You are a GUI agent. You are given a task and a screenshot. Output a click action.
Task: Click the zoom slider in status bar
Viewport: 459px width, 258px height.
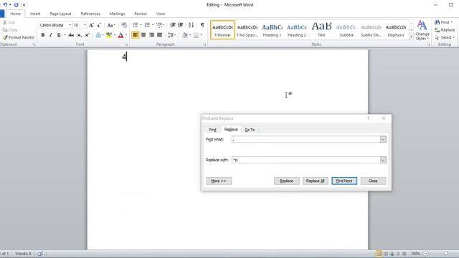coord(445,253)
